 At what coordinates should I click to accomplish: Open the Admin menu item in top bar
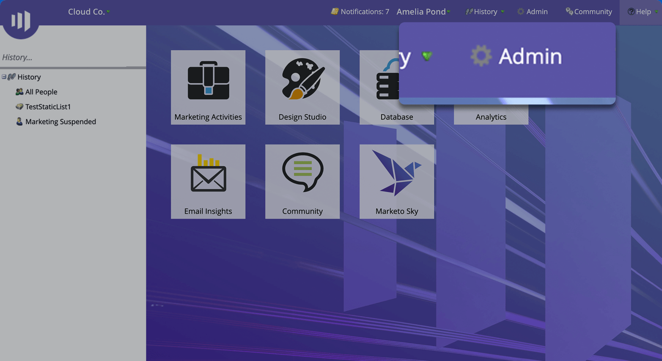532,12
